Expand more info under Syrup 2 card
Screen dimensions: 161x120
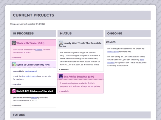point(16,84)
